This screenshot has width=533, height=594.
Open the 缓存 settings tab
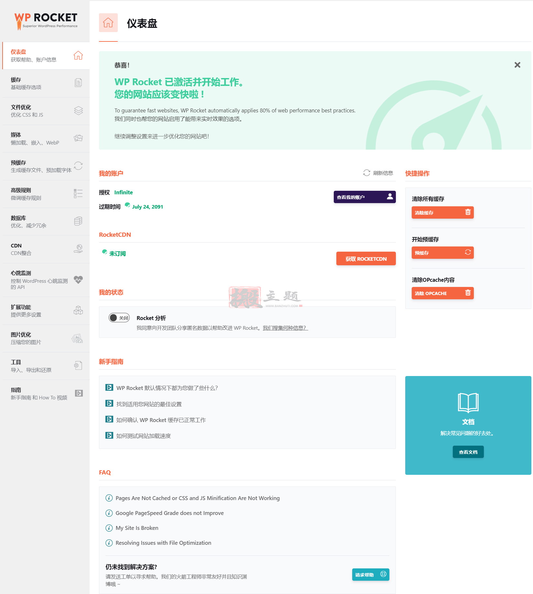click(x=46, y=83)
